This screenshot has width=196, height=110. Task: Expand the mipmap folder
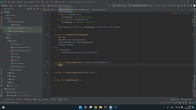tap(8, 76)
